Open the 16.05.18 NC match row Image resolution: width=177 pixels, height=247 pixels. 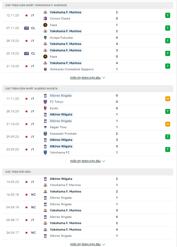[88, 195]
